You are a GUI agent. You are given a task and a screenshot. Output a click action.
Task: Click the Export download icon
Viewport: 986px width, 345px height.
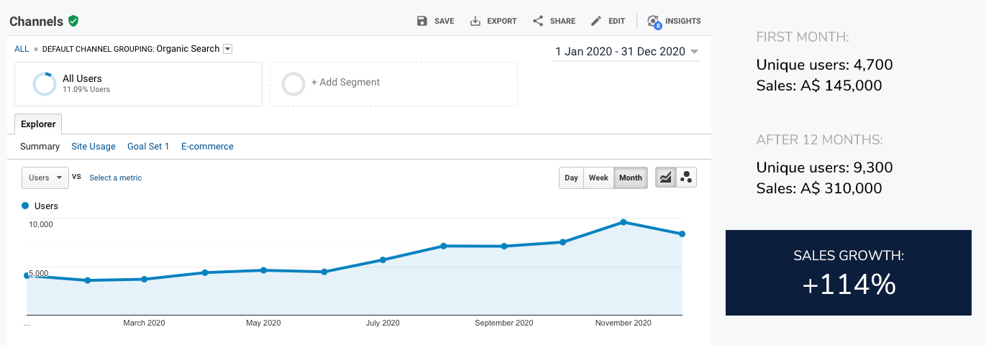pos(475,21)
